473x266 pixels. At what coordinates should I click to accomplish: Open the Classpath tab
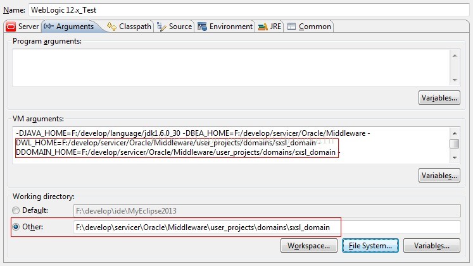[129, 27]
